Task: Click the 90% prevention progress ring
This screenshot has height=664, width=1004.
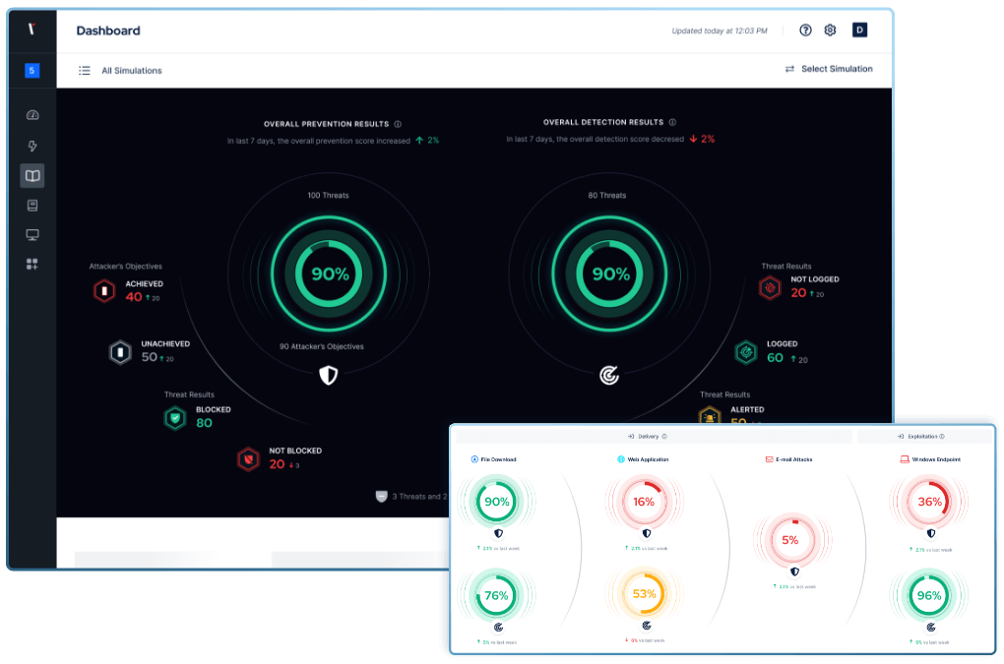Action: coord(329,274)
